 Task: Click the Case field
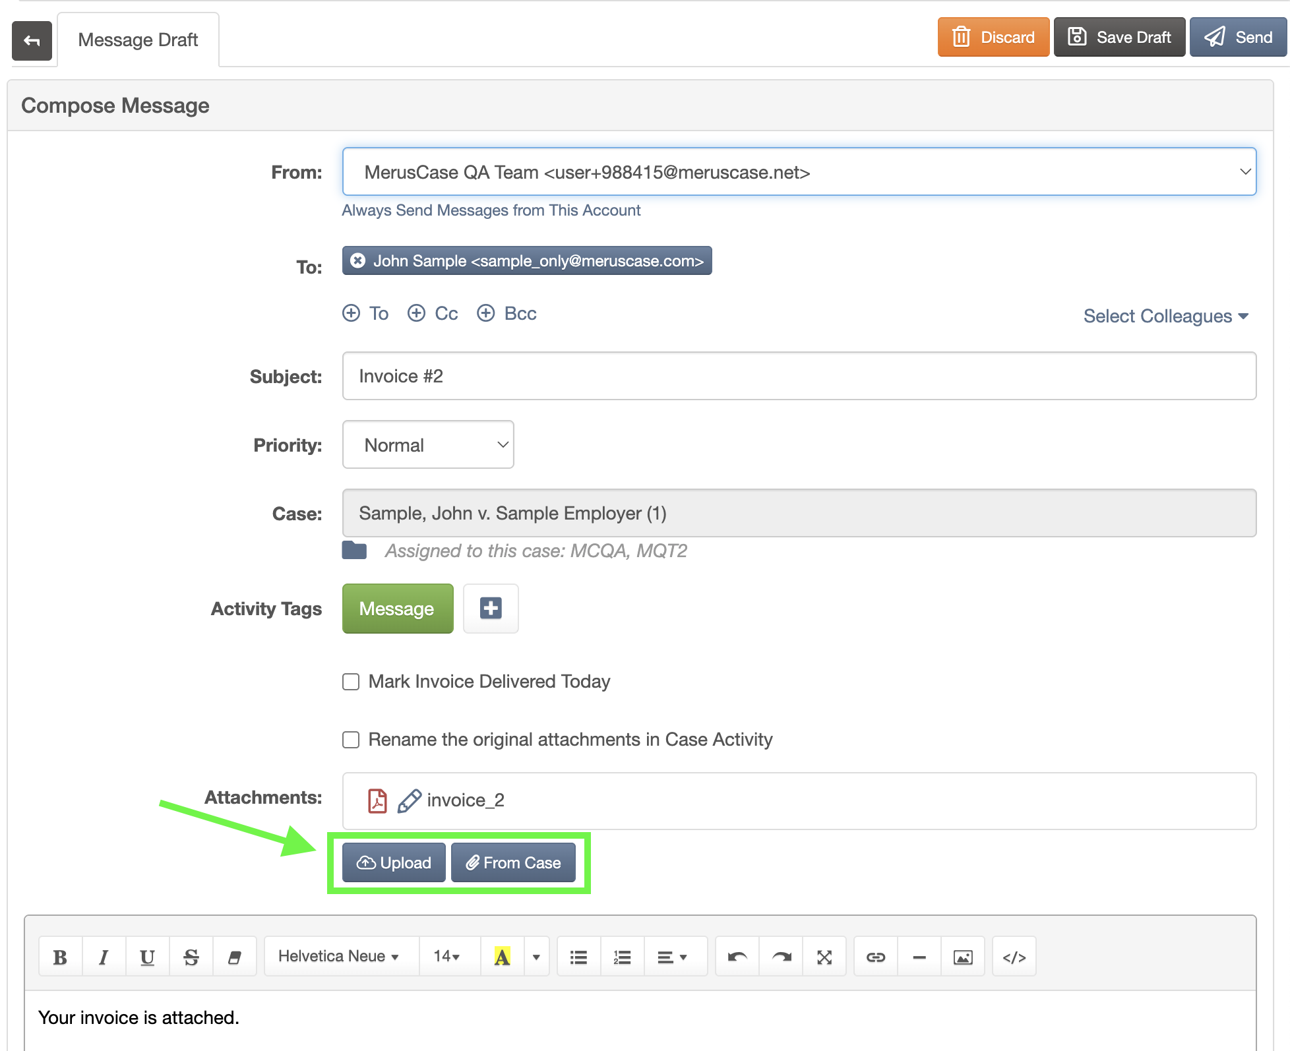pos(799,513)
